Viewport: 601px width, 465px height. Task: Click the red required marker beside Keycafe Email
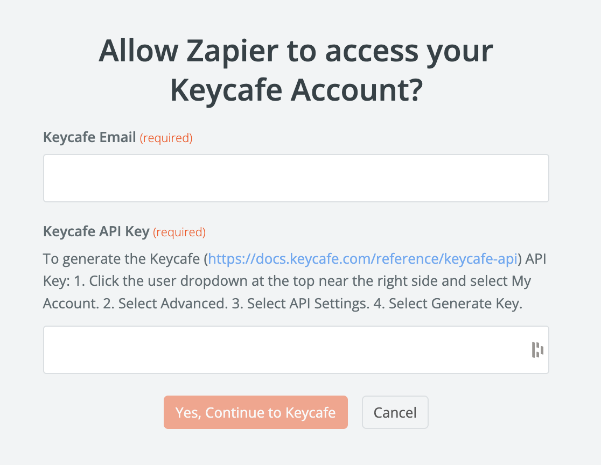pyautogui.click(x=166, y=138)
